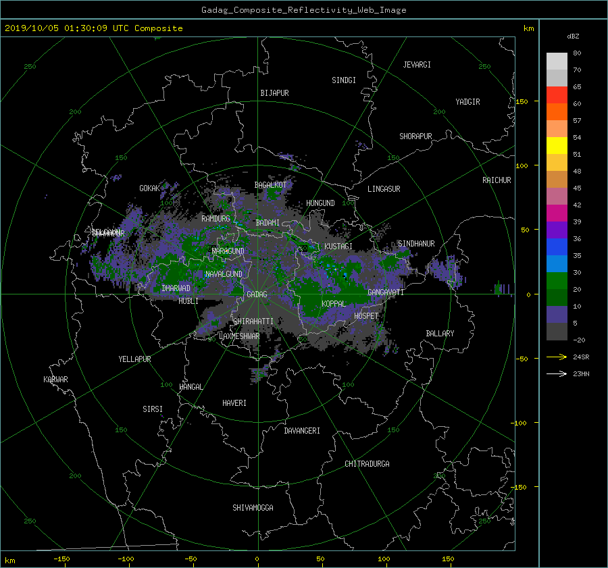Click the RAMDURG city label
This screenshot has height=568, width=608.
tap(216, 219)
